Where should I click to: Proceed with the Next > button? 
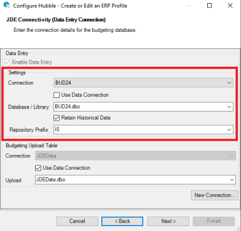click(168, 221)
